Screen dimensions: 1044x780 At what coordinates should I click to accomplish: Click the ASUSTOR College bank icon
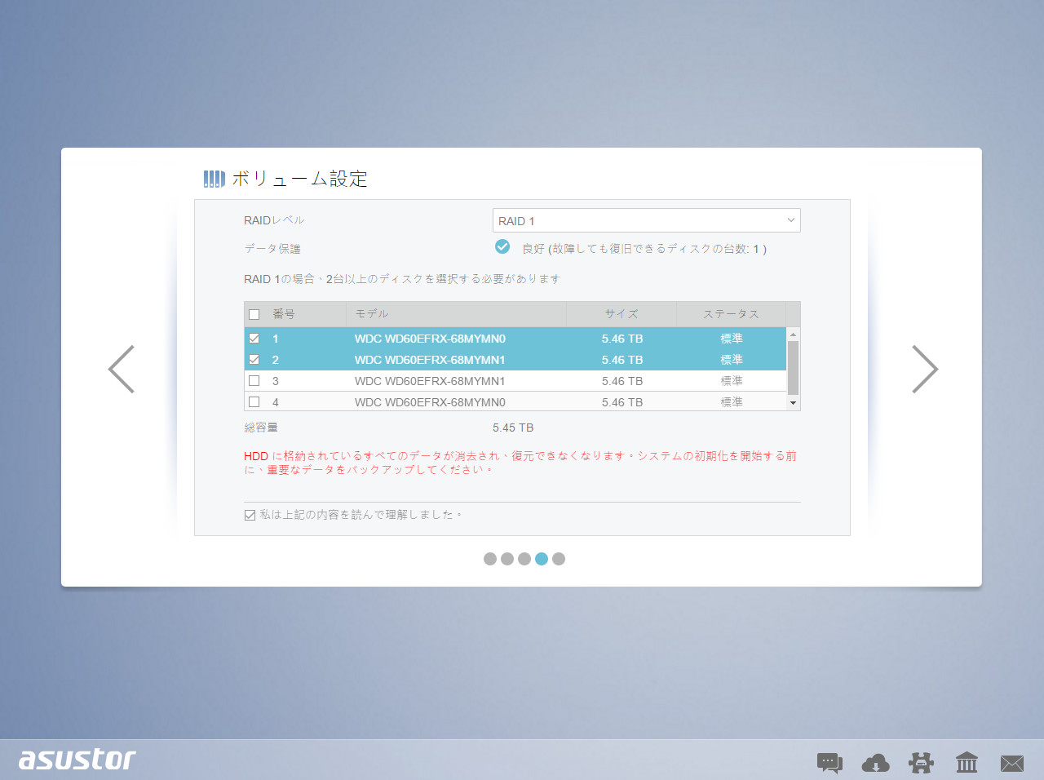coord(967,762)
